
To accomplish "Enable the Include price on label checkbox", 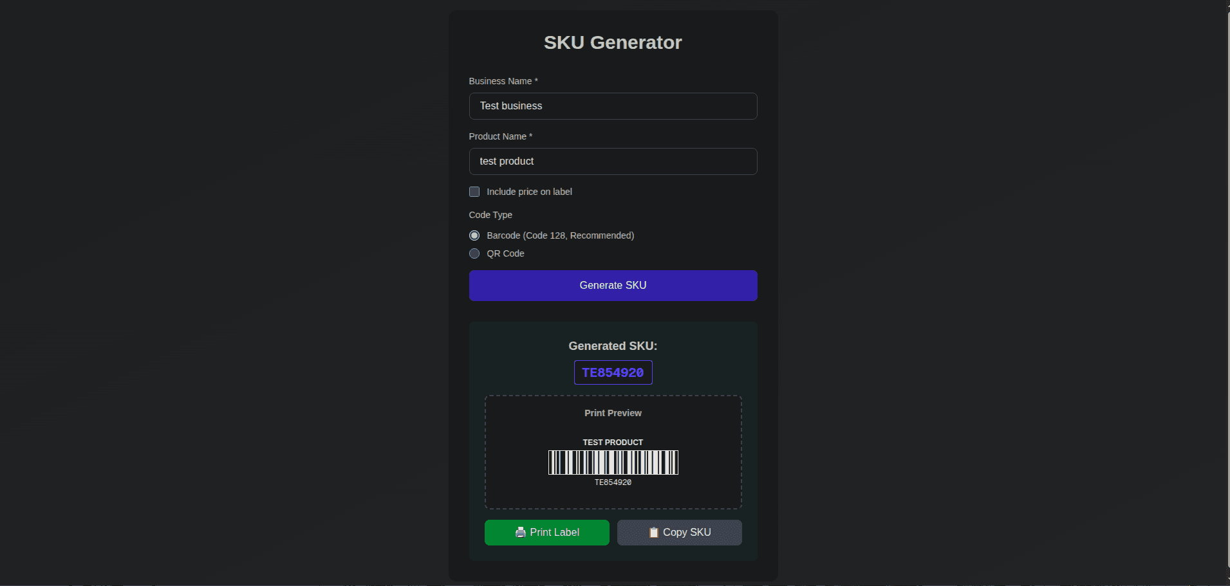I will [474, 192].
